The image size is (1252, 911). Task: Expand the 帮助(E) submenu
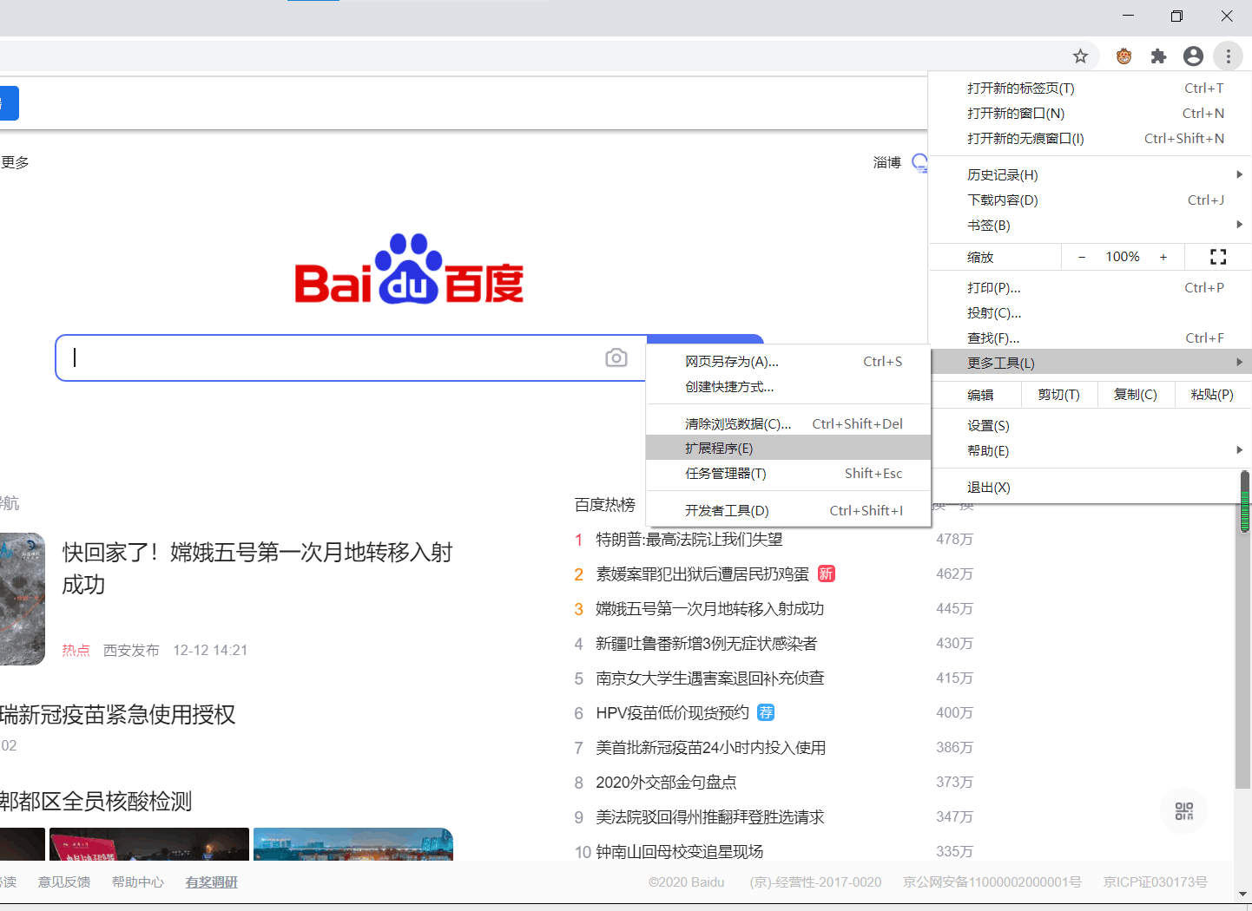coord(1090,450)
